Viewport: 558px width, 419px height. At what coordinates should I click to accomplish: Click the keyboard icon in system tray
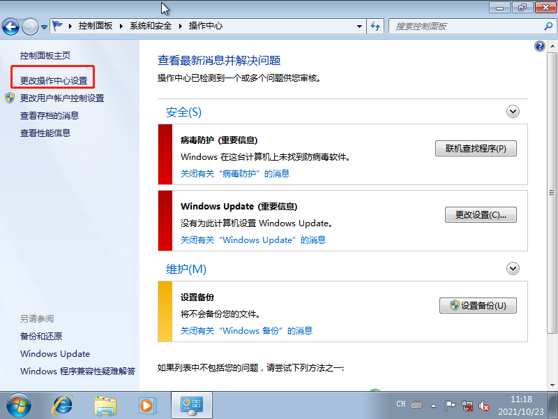[x=416, y=405]
